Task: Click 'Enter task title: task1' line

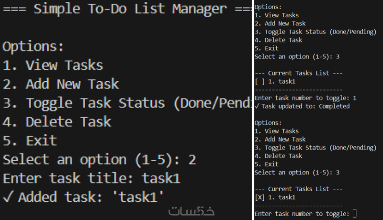Action: pos(91,178)
